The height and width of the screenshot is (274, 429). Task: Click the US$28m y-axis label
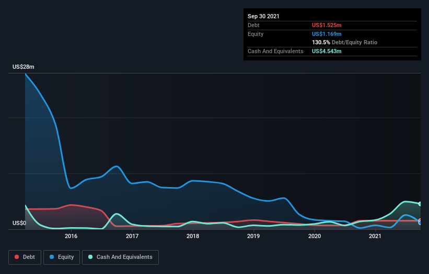pyautogui.click(x=24, y=67)
